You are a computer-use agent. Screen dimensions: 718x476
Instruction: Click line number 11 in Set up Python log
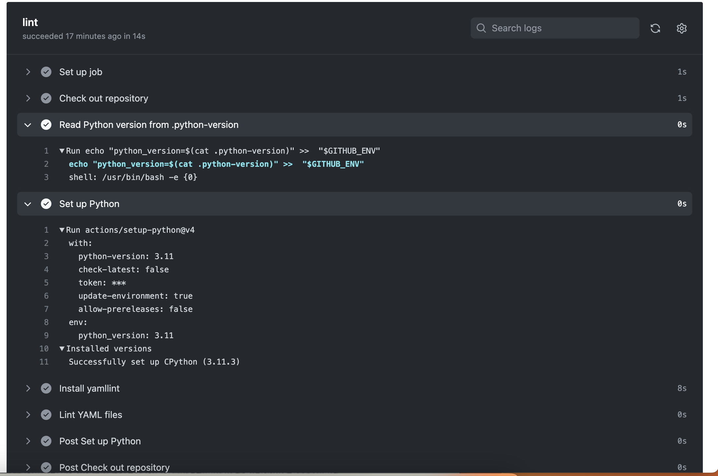point(44,362)
